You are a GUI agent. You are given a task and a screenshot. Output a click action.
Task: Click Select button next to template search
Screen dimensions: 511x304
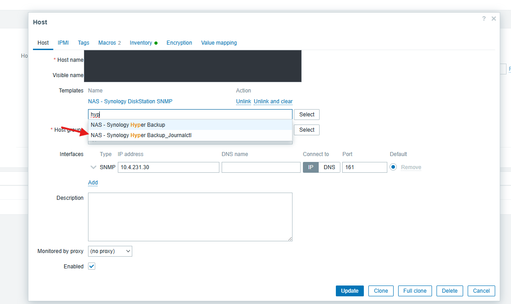[x=307, y=114]
